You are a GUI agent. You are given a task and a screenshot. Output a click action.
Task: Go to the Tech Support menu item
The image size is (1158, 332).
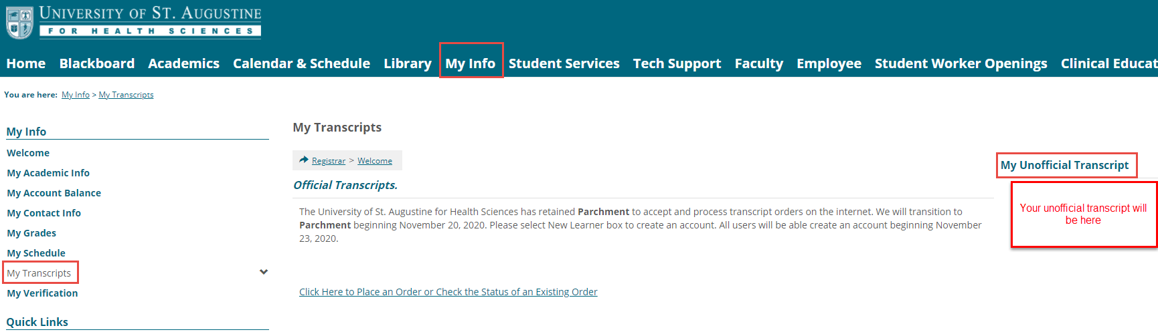tap(677, 63)
